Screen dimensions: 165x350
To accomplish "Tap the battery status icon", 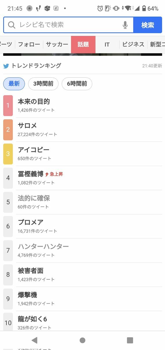I will pos(144,8).
